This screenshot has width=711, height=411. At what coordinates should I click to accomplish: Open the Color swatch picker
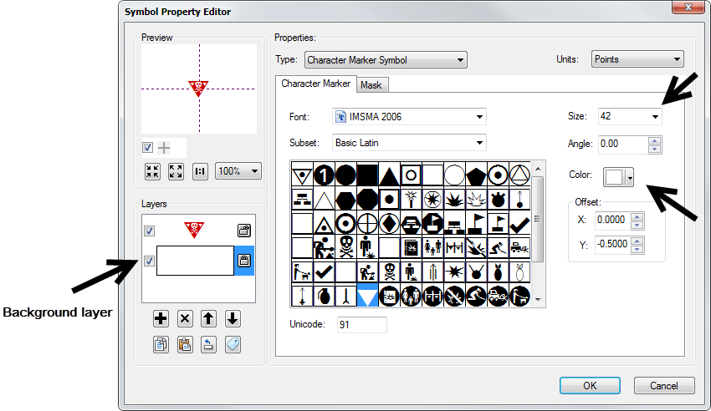[618, 177]
